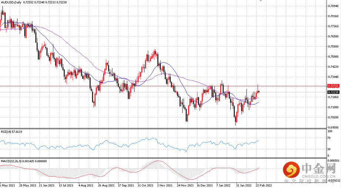This screenshot has width=341, height=188.
Task: Click the 17 Sep 2021 date label
Action: [x=126, y=185]
